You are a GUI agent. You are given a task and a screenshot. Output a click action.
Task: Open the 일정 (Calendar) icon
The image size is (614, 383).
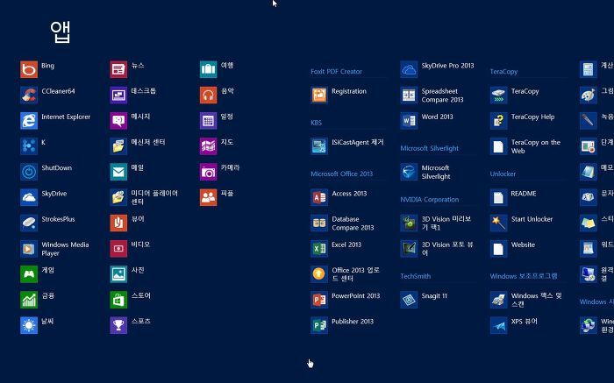tap(209, 120)
